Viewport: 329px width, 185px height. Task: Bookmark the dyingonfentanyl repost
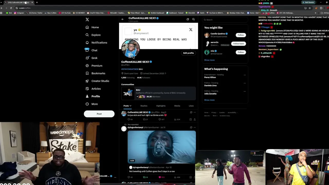click(190, 177)
